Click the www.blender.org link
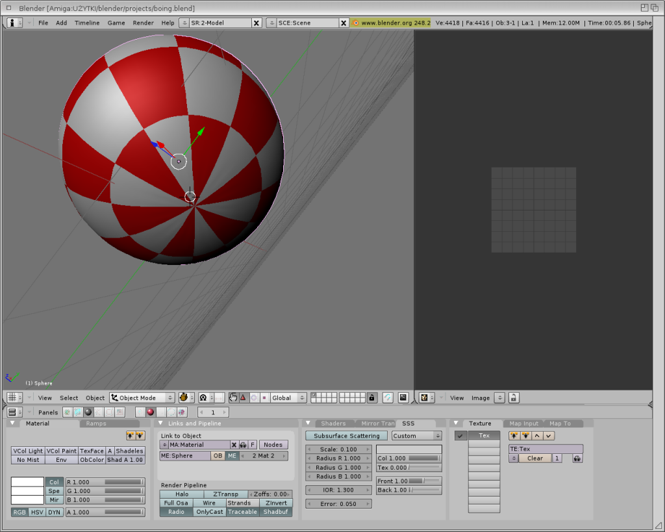This screenshot has width=665, height=532. tap(390, 23)
